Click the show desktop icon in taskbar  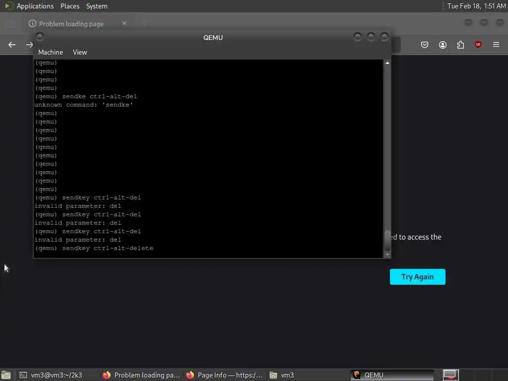[6, 375]
